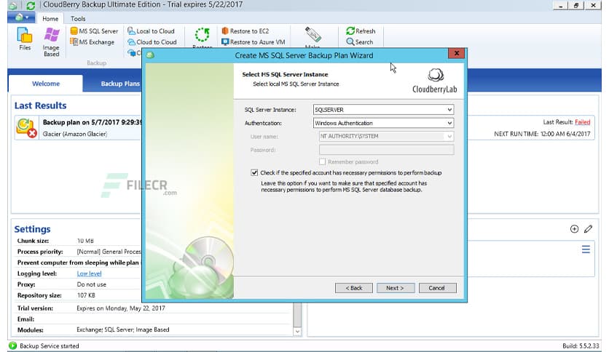The image size is (609, 352).
Task: Close the wizard with red X
Action: click(x=456, y=53)
